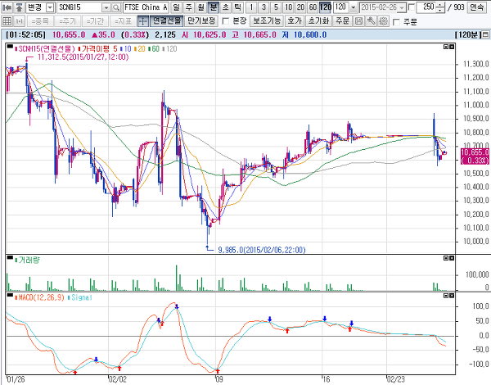Click the Signal legend label
The image size is (491, 385).
point(82,297)
